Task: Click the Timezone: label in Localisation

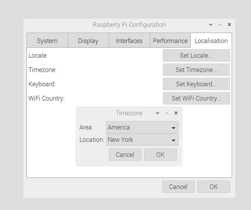Action: [42, 70]
